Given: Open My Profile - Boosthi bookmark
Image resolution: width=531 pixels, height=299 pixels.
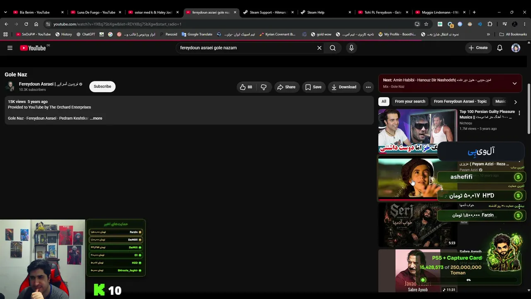Looking at the screenshot, I should tap(397, 34).
